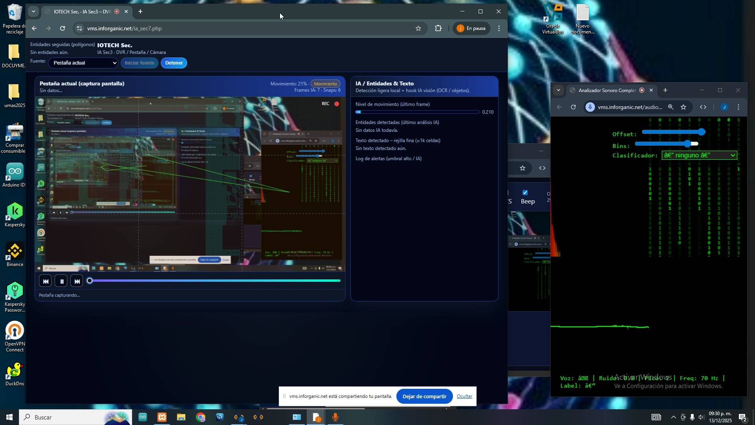
Task: Skip forward to the end of playback
Action: (x=77, y=281)
